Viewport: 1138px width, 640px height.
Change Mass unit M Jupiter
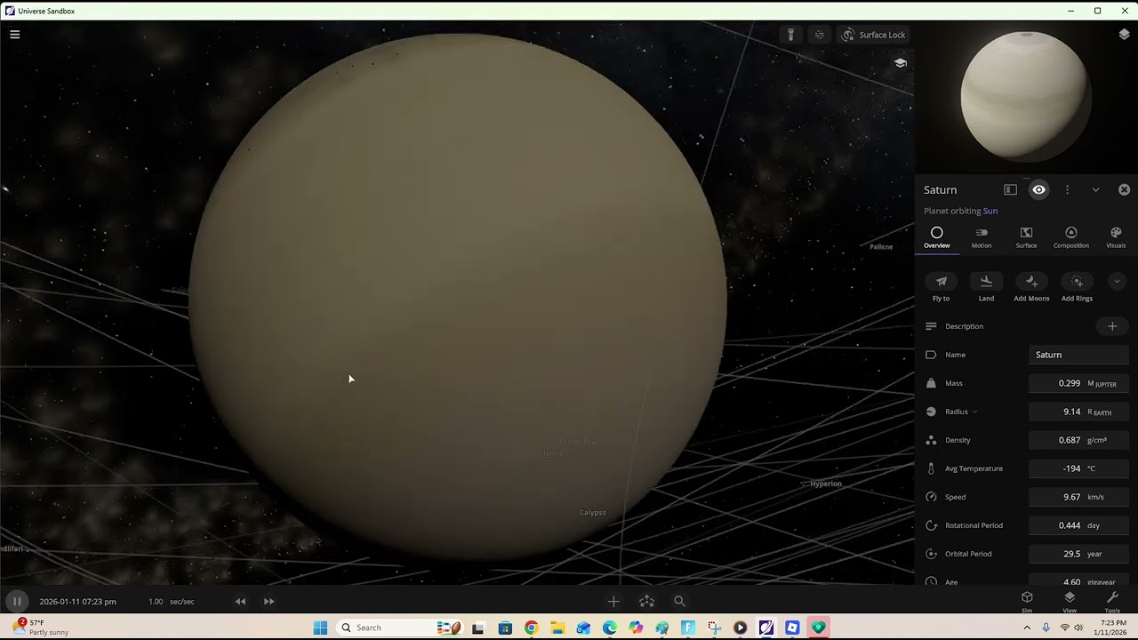coord(1102,383)
